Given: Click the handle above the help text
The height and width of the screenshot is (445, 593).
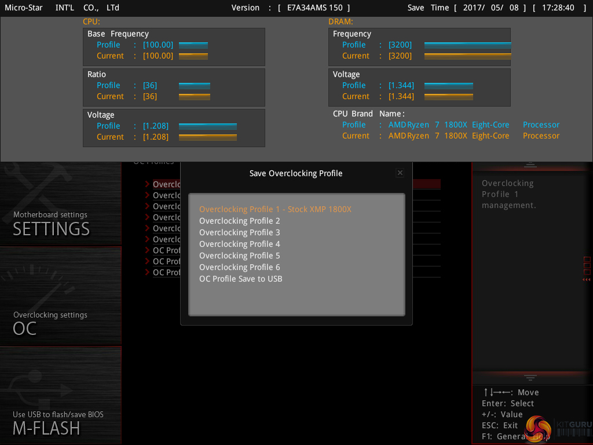Looking at the screenshot, I should pos(530,165).
